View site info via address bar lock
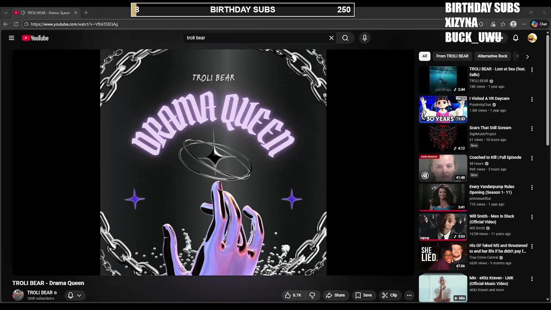The width and height of the screenshot is (551, 310). 26,24
